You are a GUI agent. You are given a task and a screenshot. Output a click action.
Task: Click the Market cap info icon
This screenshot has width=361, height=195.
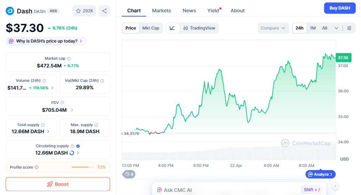pyautogui.click(x=69, y=59)
